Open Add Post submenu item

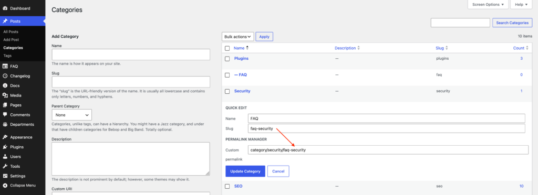(x=11, y=40)
